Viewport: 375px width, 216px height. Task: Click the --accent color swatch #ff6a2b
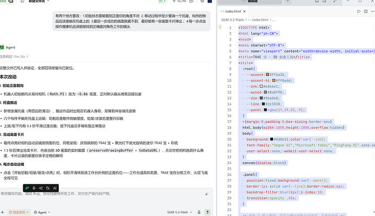(267, 75)
